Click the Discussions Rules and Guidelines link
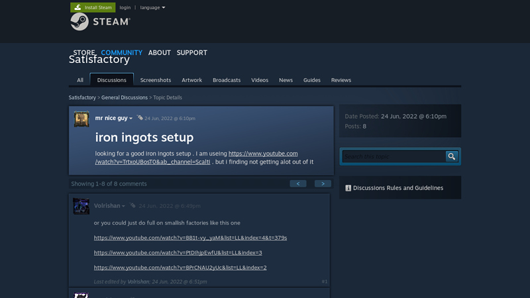Image resolution: width=530 pixels, height=298 pixels. pos(398,188)
